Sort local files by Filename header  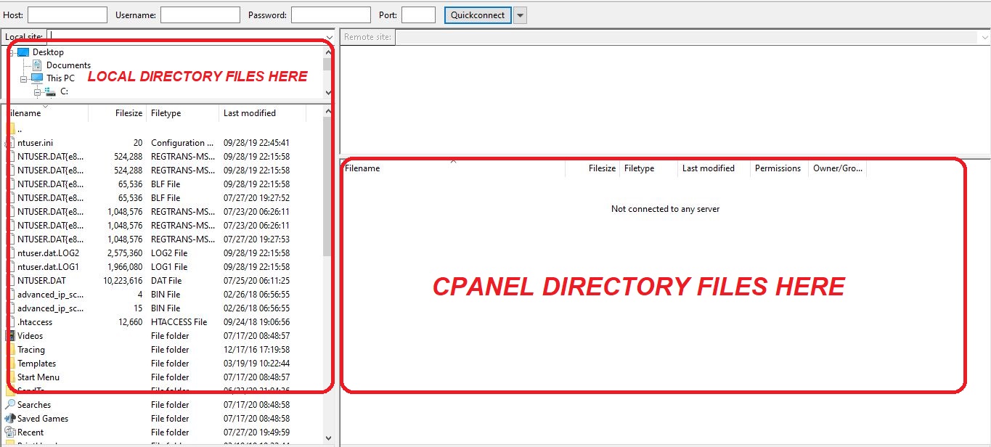(45, 113)
